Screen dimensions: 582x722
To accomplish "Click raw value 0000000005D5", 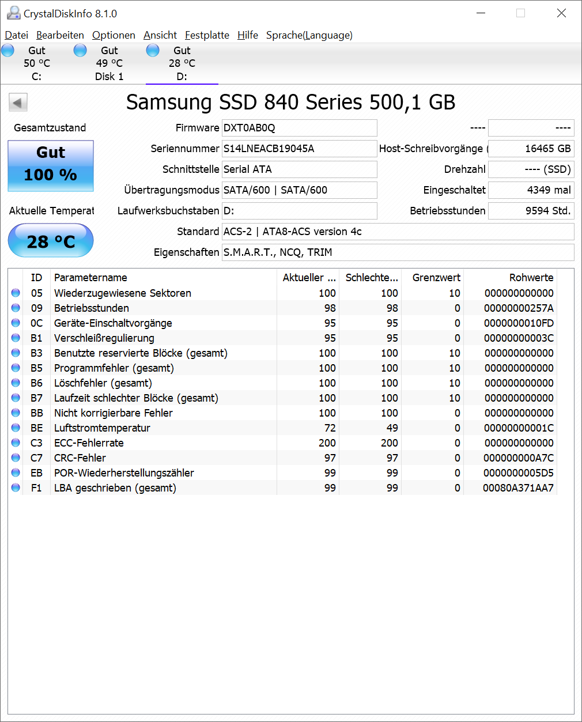I will (519, 473).
